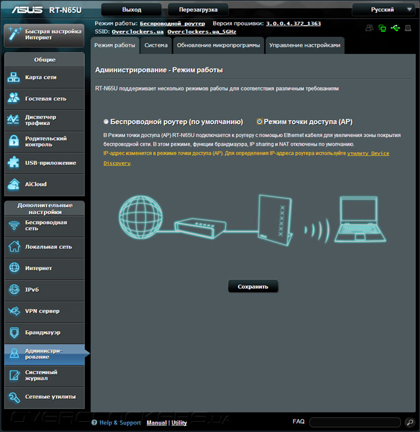This screenshot has width=420, height=432.
Task: Click the AiCloud cloud icon
Action: [13, 184]
